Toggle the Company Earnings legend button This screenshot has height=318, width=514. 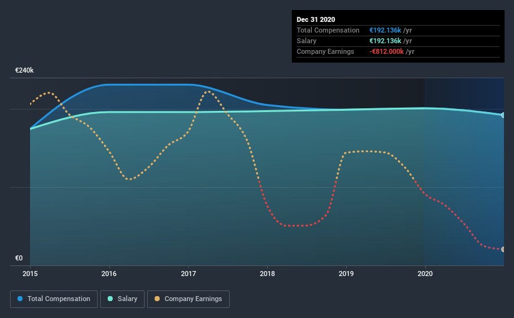pos(188,299)
